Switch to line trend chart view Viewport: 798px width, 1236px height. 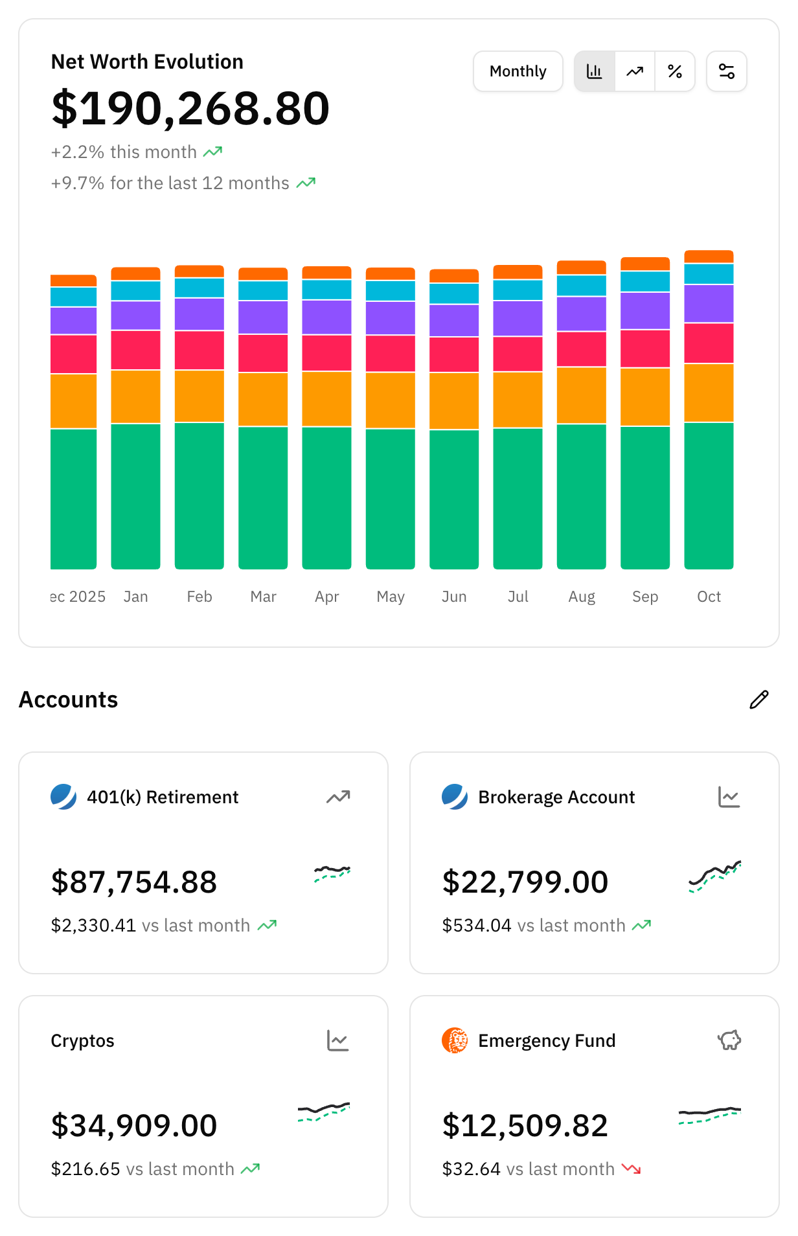[635, 71]
